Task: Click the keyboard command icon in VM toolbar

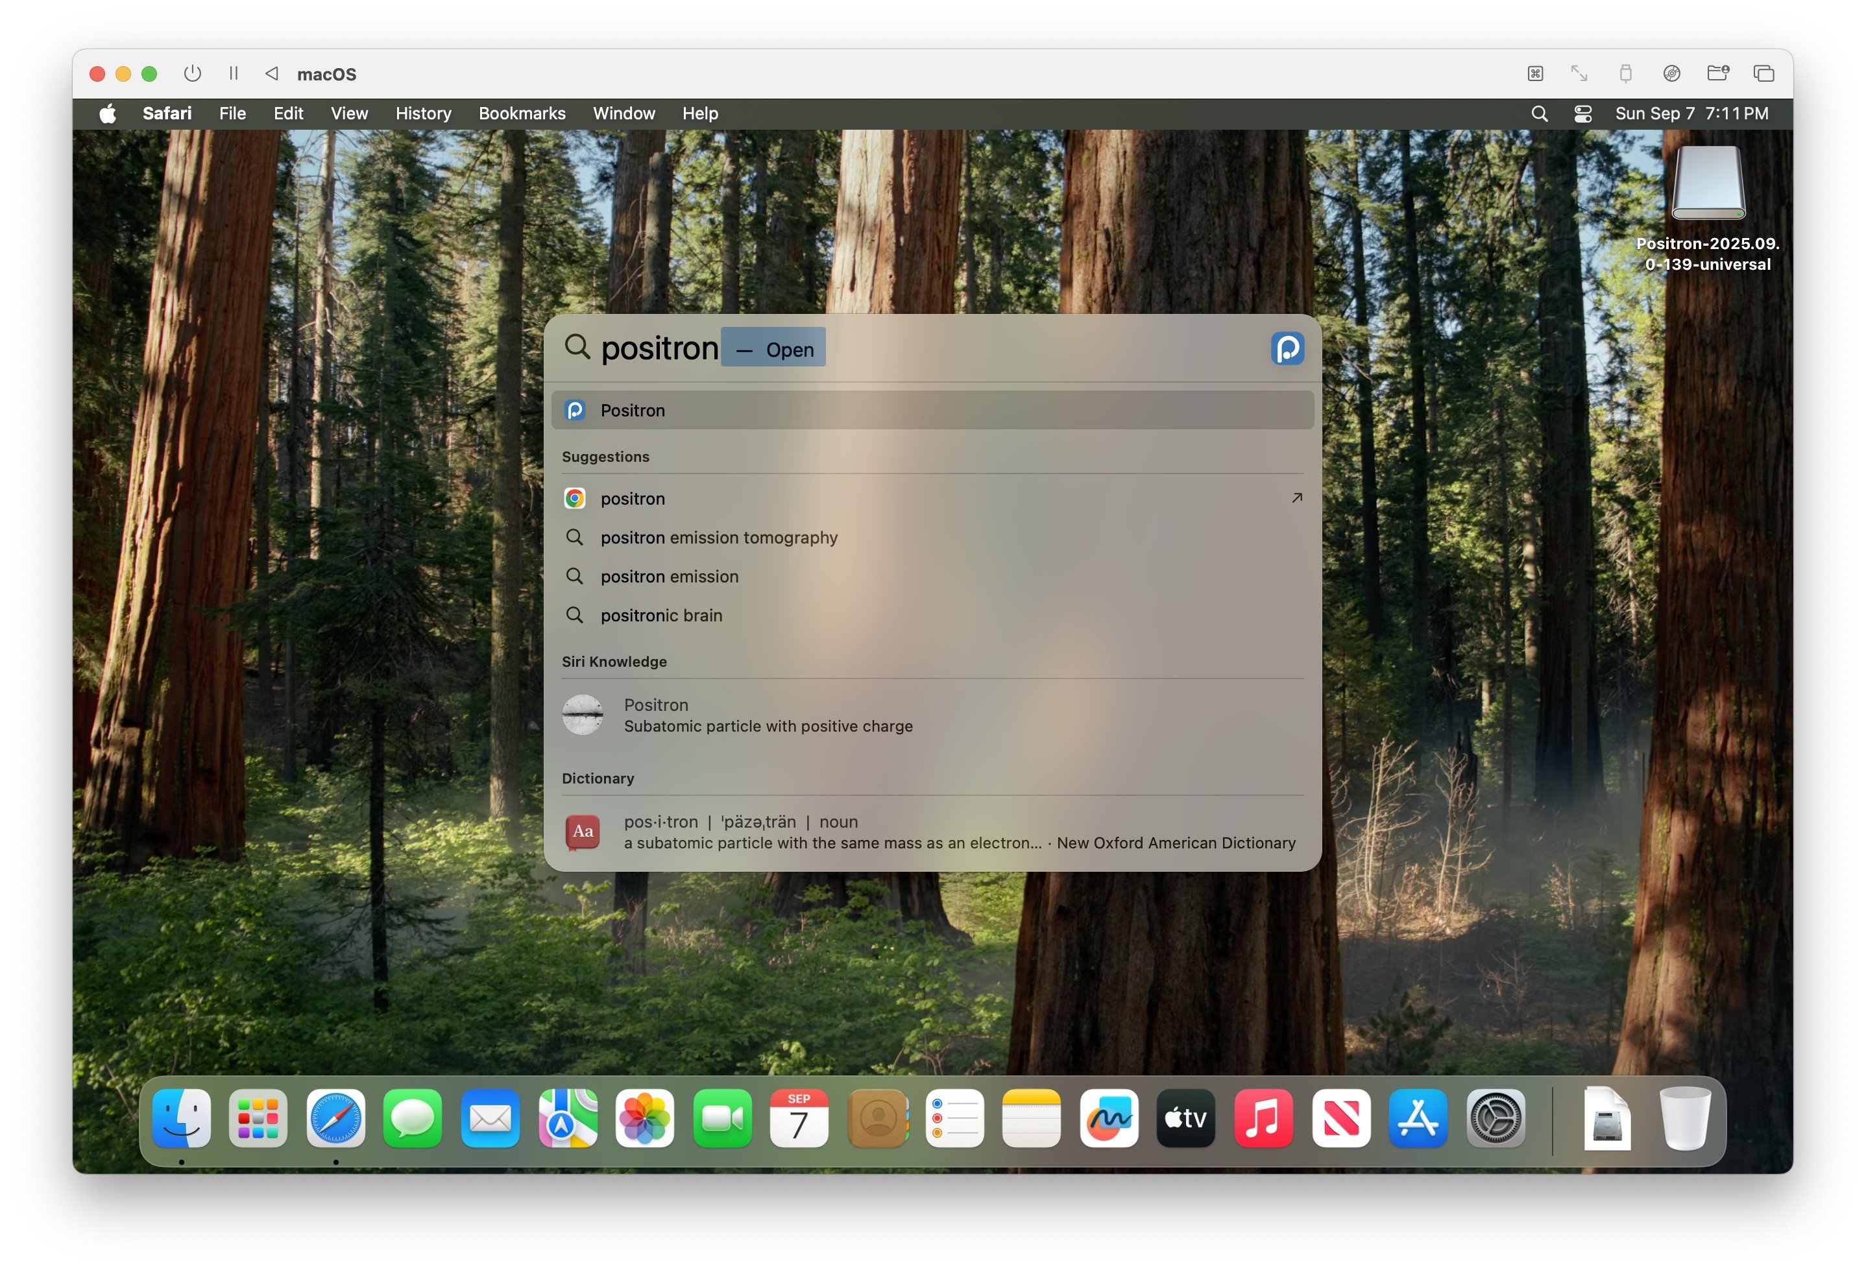Action: [x=1534, y=74]
